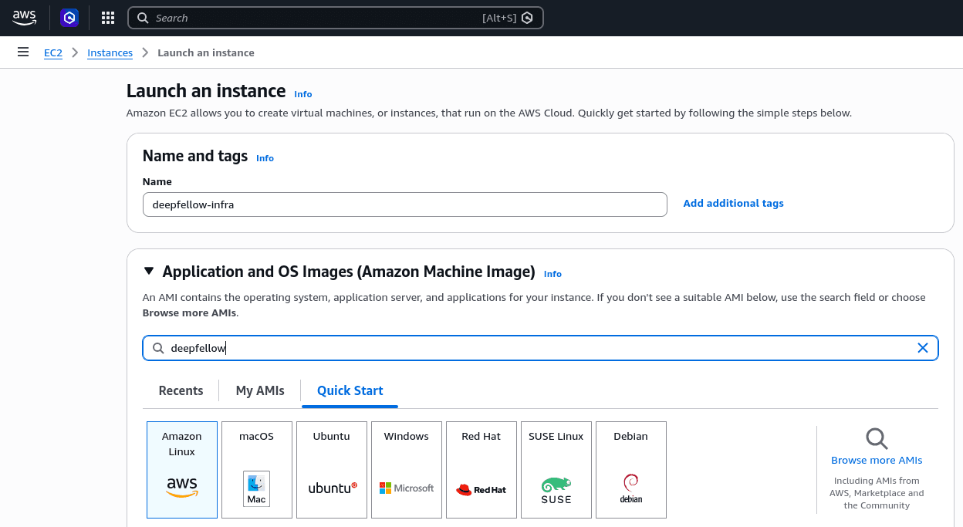
Task: Click the instance Name input field
Action: click(404, 204)
